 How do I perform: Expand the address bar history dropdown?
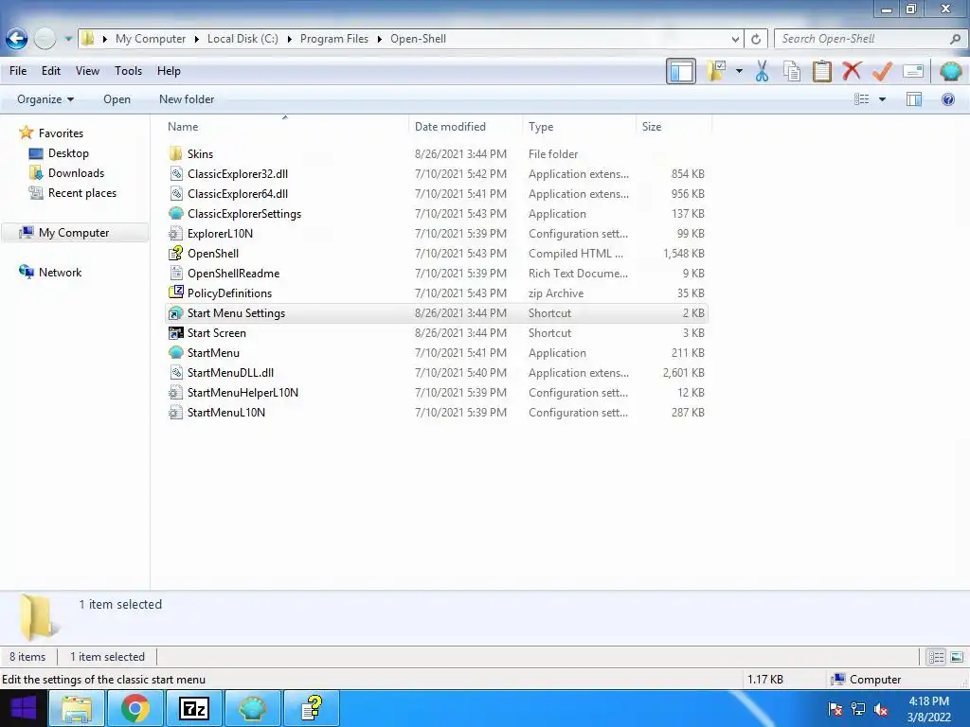pos(734,39)
